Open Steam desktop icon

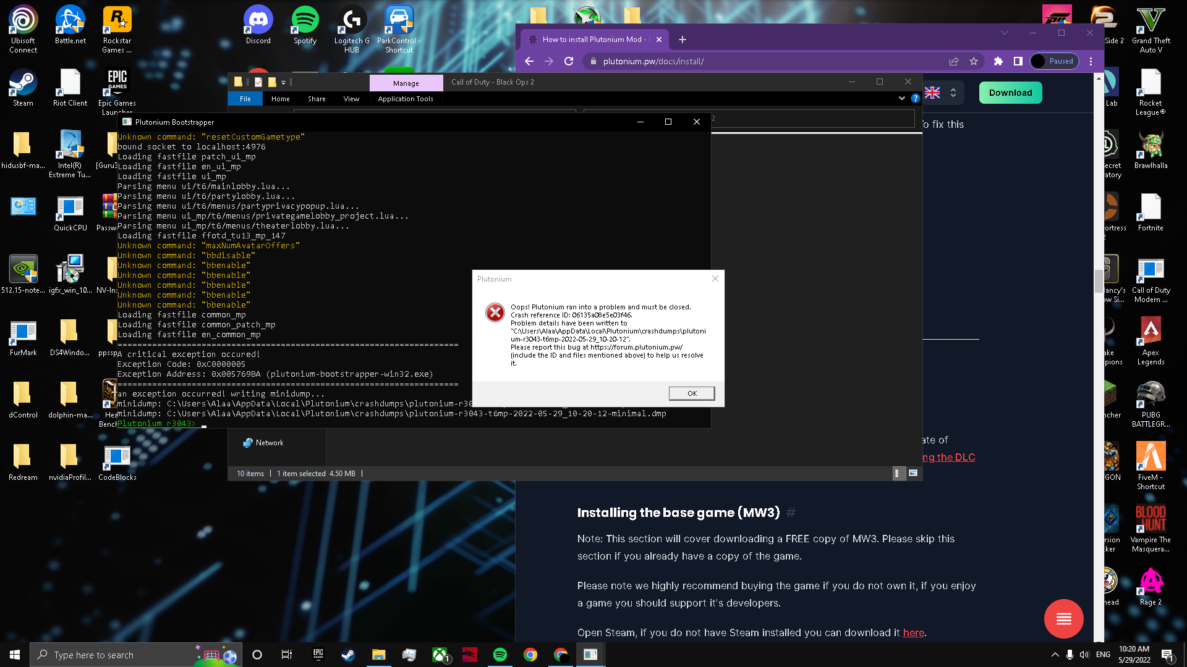point(23,88)
